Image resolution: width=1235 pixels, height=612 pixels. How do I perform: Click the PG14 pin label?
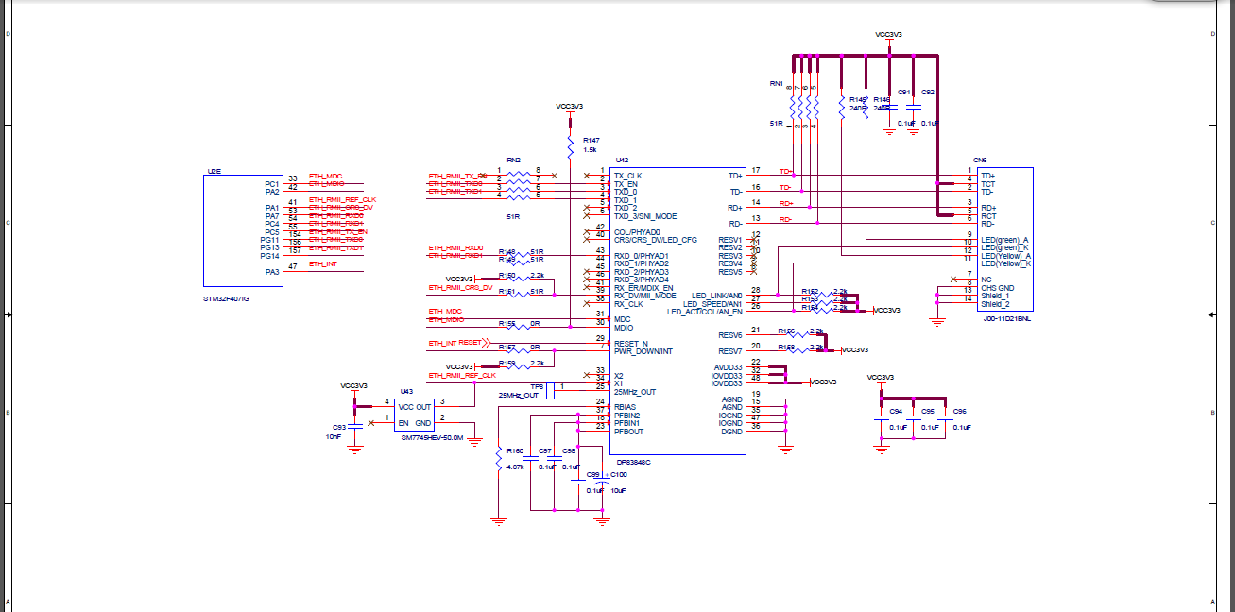coord(270,256)
